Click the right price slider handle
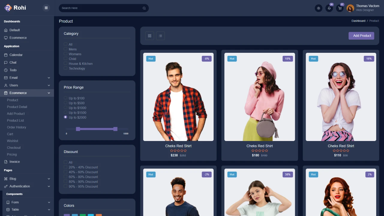The height and width of the screenshot is (216, 384). [x=115, y=129]
